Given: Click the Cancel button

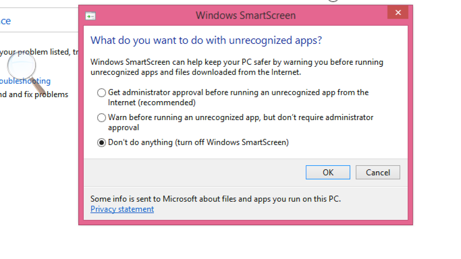Looking at the screenshot, I should pos(377,173).
